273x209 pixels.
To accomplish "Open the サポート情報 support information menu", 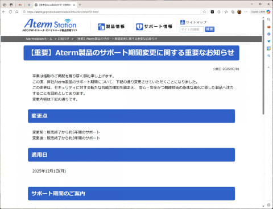I will coord(154,27).
